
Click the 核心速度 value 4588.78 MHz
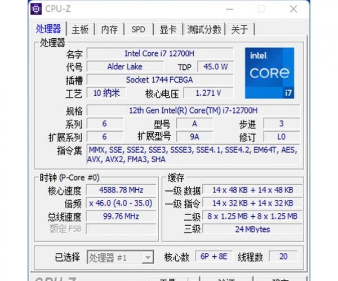pyautogui.click(x=121, y=190)
